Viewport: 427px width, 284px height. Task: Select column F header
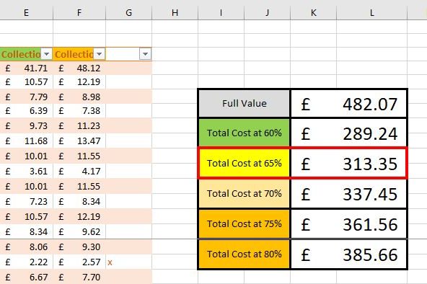[79, 12]
